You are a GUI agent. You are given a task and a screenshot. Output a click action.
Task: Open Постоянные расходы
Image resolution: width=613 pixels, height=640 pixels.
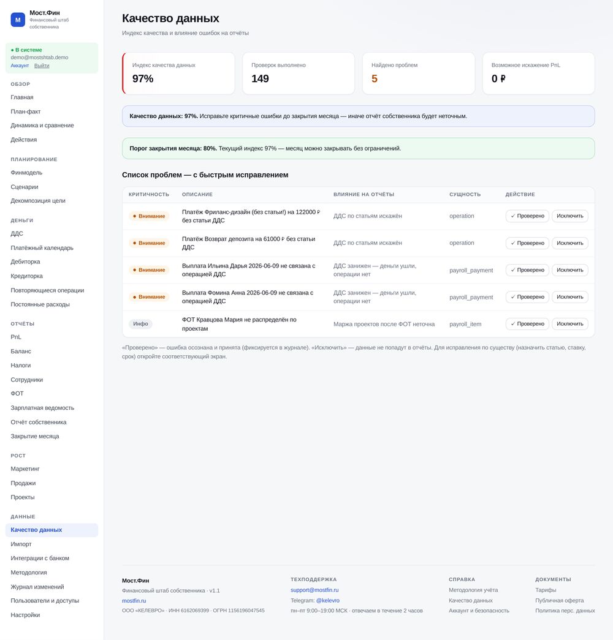[40, 304]
